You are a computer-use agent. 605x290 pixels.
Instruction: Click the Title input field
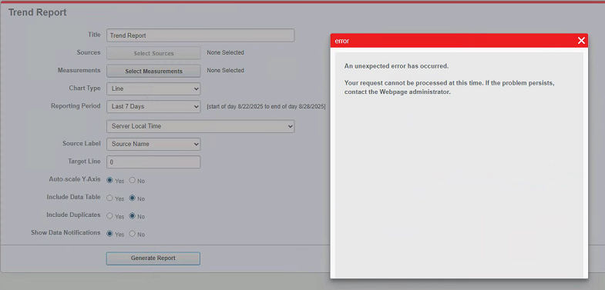tap(200, 35)
